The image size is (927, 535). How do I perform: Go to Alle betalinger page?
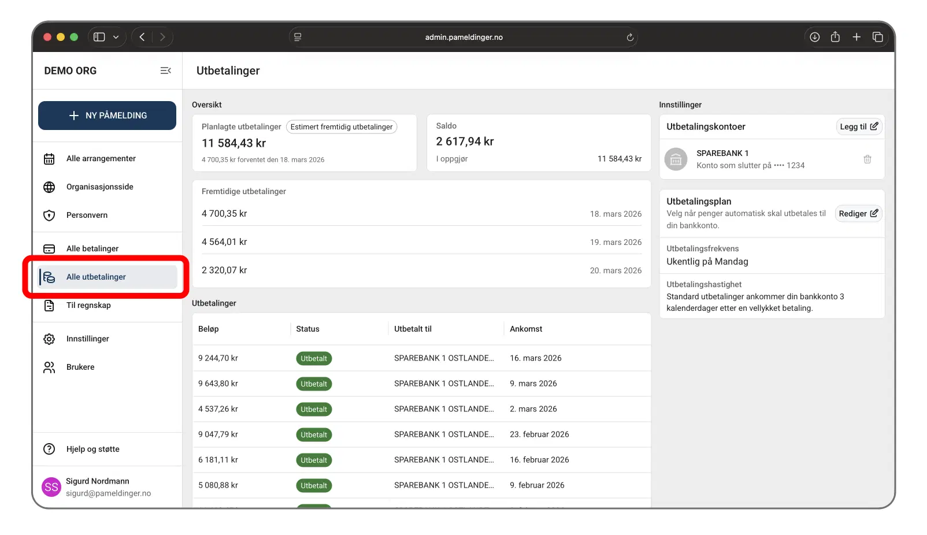(x=92, y=248)
